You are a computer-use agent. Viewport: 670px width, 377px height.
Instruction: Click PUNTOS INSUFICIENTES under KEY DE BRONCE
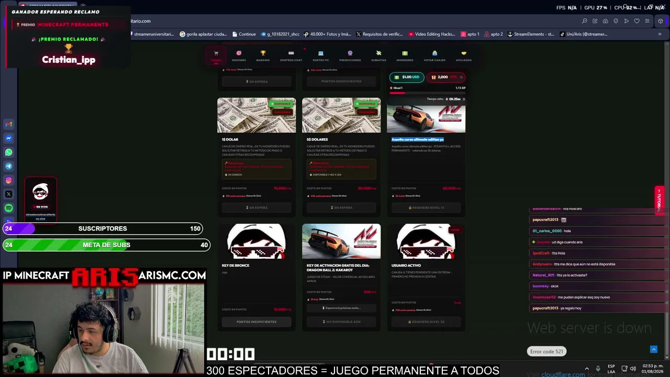click(x=256, y=321)
